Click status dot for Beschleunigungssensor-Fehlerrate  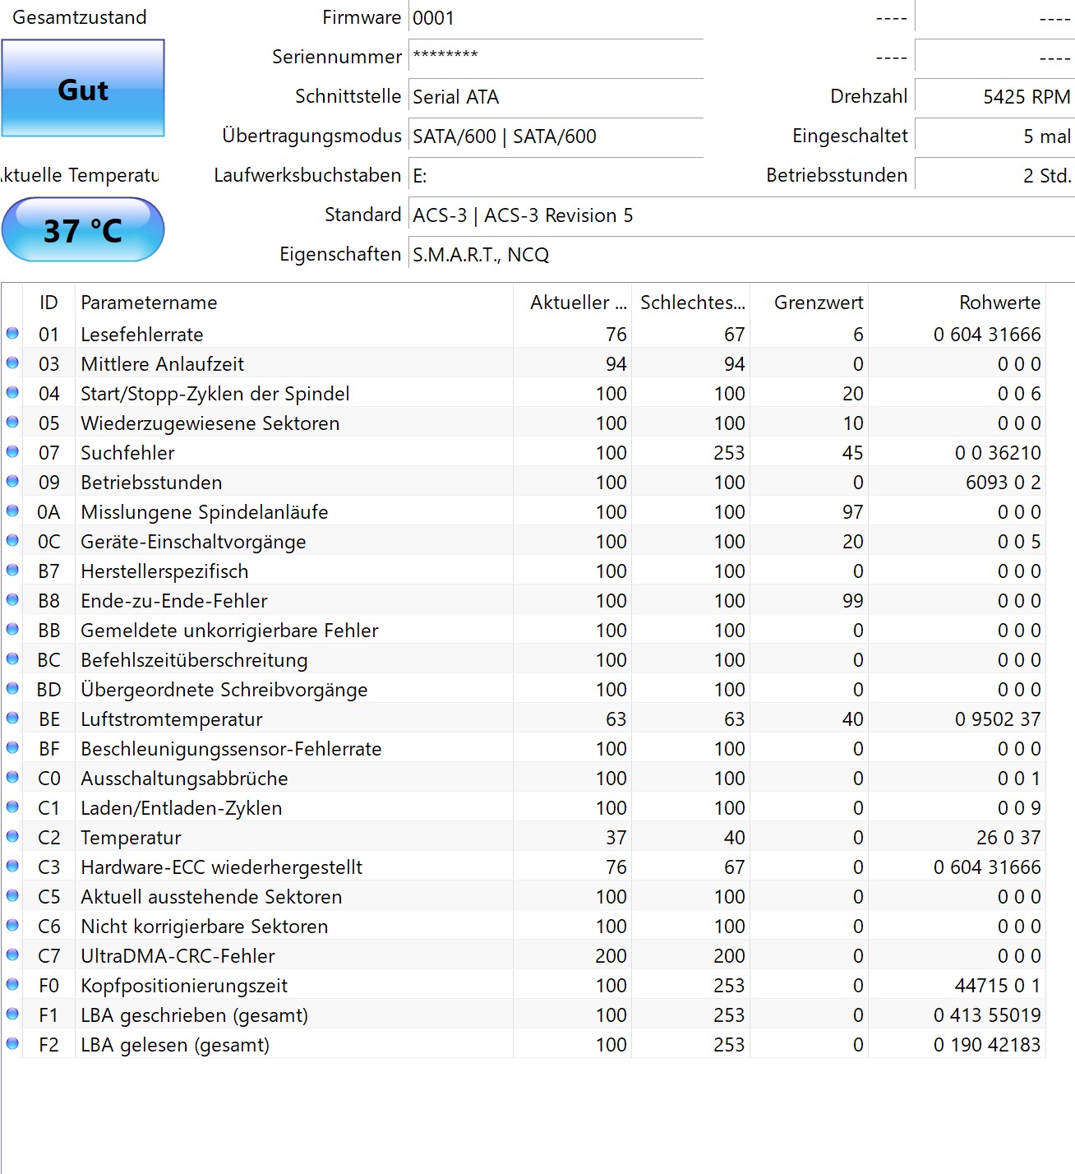(12, 747)
